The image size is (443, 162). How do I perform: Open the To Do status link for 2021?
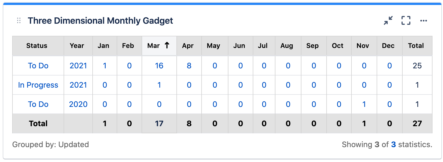tap(38, 66)
